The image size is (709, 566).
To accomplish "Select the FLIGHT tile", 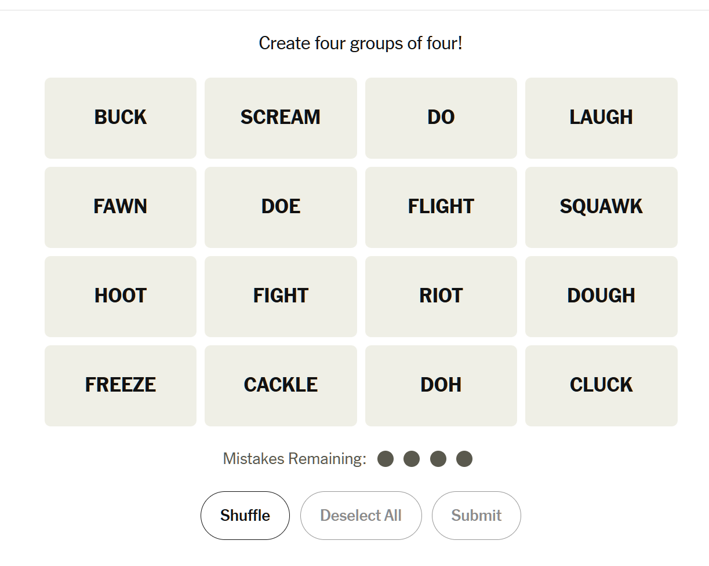I will coord(441,207).
